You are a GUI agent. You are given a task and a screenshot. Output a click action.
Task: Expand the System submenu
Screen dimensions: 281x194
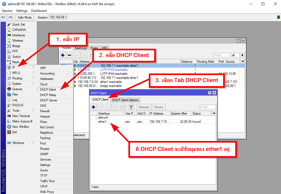21,83
